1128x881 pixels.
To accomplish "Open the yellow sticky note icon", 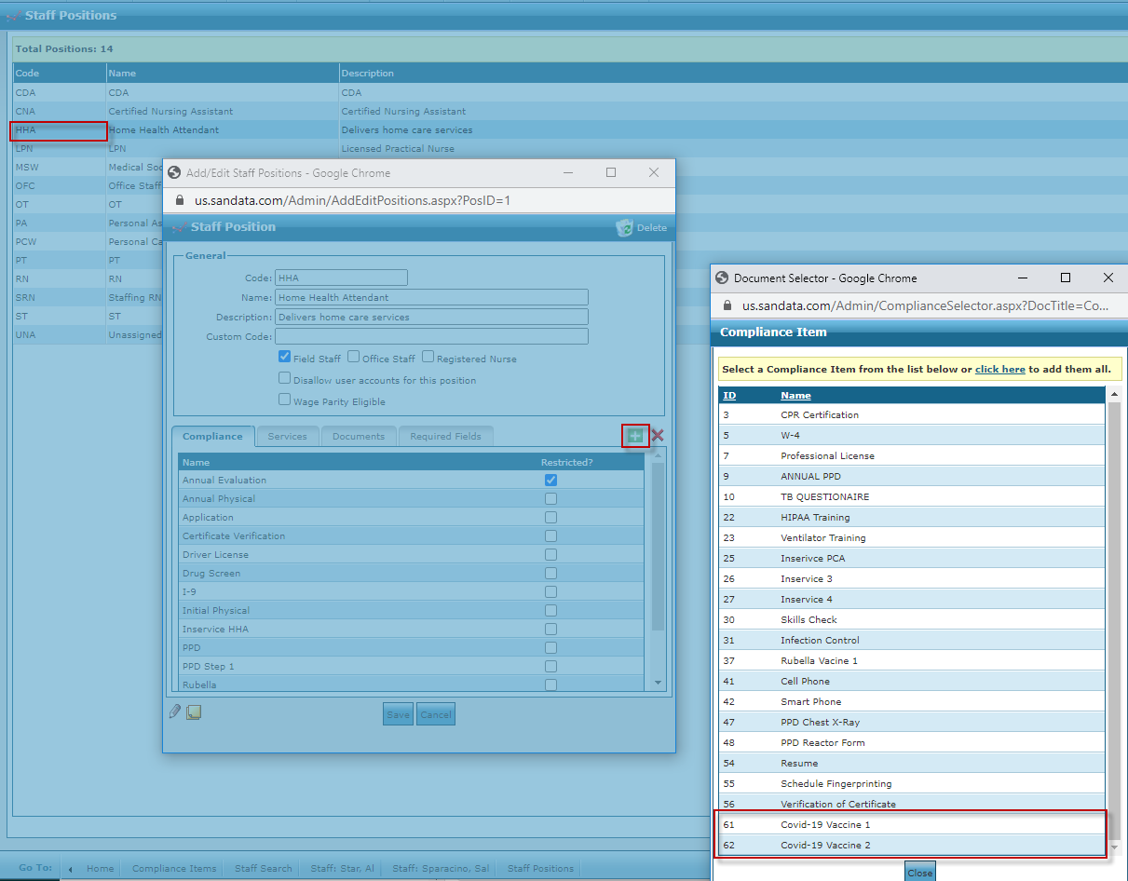I will [194, 712].
